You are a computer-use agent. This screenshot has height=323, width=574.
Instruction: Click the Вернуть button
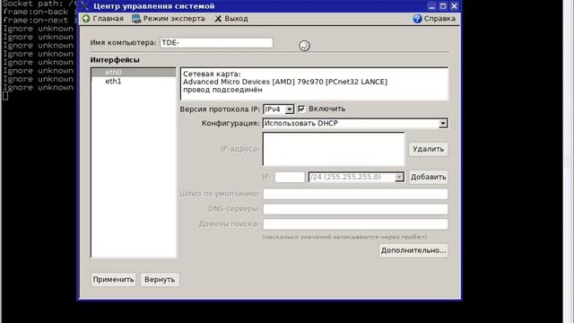click(160, 279)
